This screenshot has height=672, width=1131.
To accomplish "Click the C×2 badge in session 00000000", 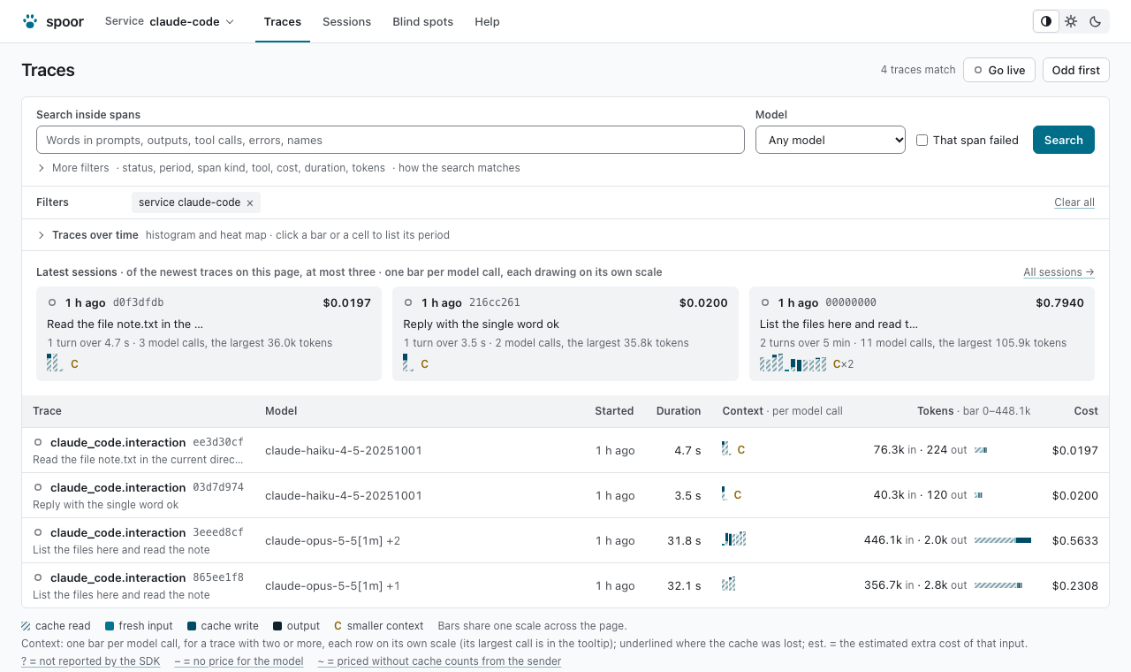I will [x=844, y=364].
